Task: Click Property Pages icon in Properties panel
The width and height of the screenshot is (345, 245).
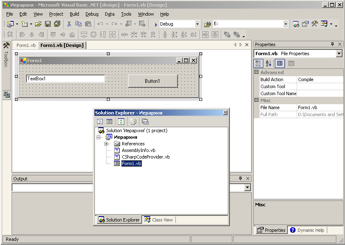Action: pos(291,63)
